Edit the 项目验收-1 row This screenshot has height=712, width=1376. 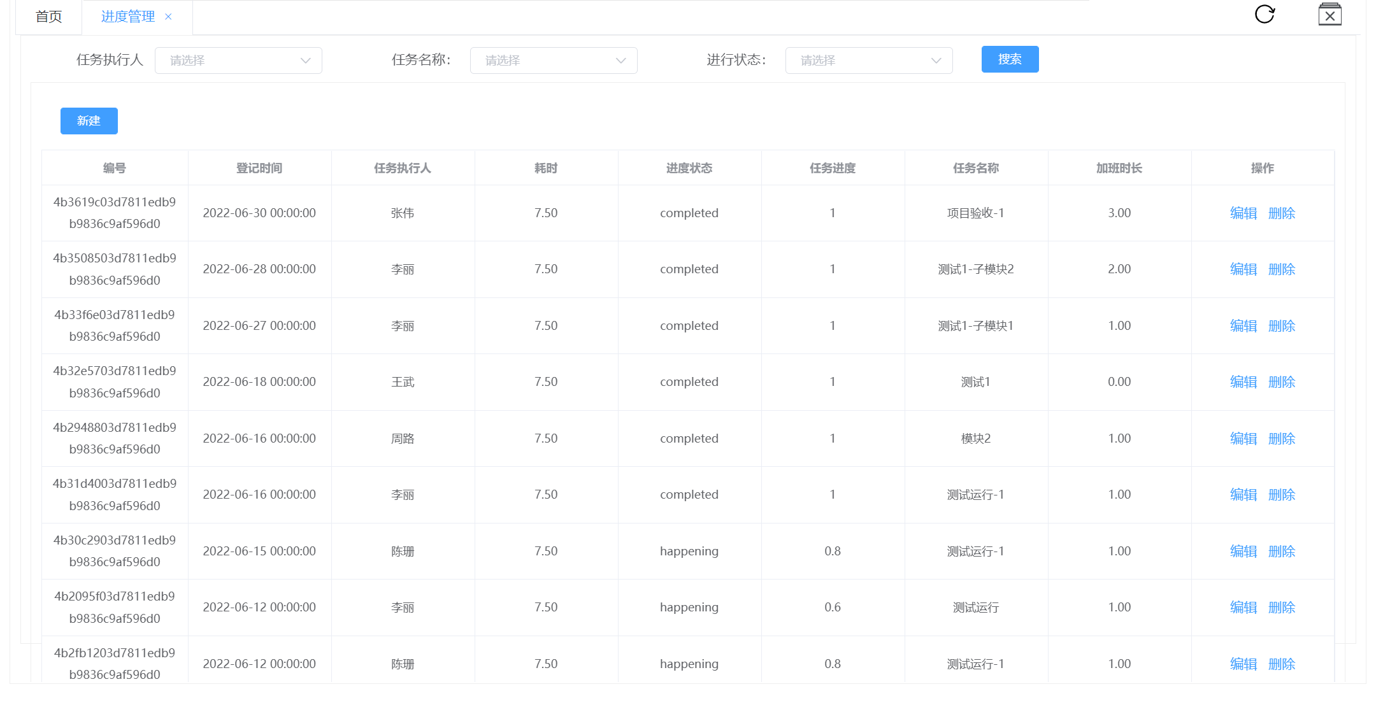click(1243, 213)
